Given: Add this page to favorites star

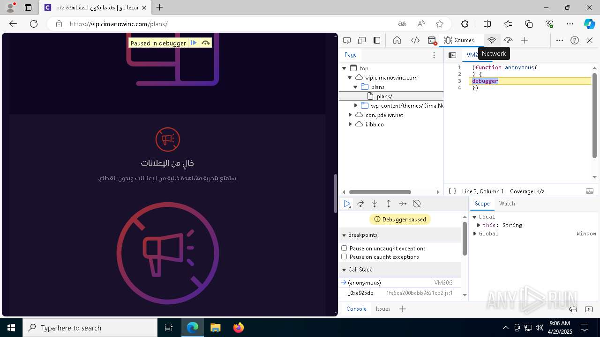Looking at the screenshot, I should pyautogui.click(x=440, y=24).
